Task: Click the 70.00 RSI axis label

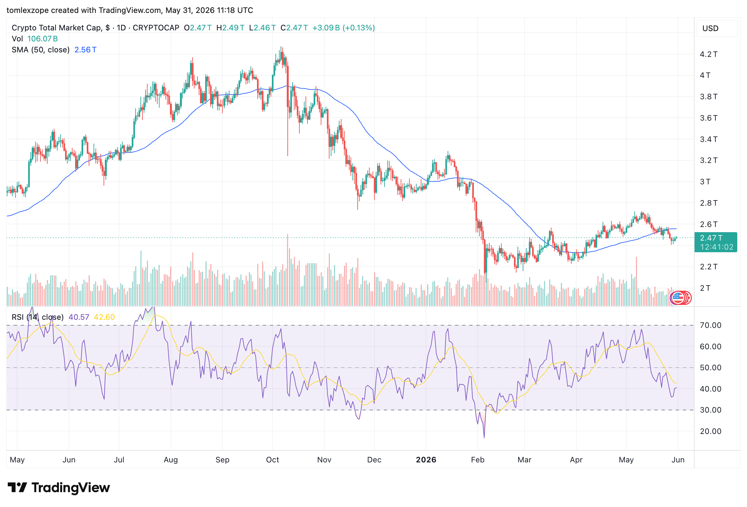Action: (711, 325)
